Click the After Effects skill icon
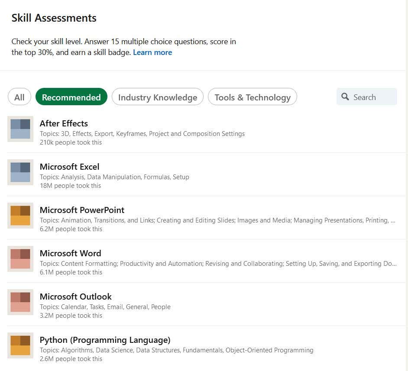Screen dimensions: 408x371 (20, 129)
